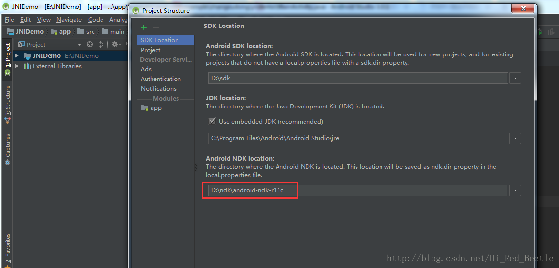
Task: Click the collapse all icon in Project panel
Action: click(x=101, y=44)
